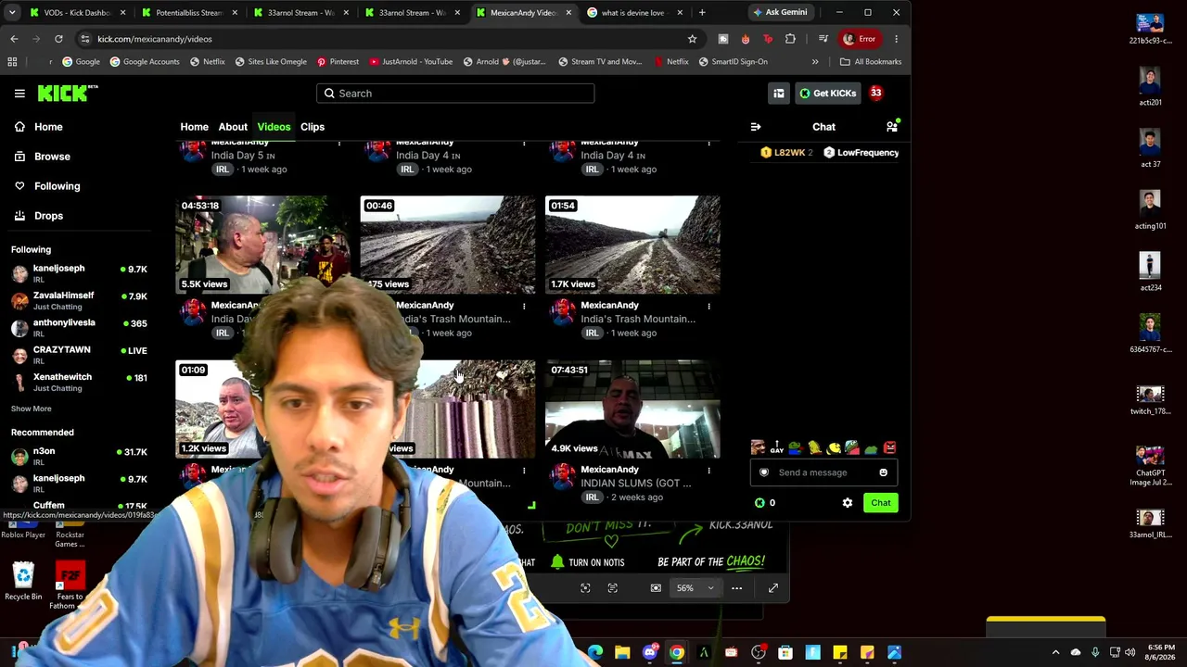Image resolution: width=1187 pixels, height=667 pixels.
Task: Open the Chrome apps grid in bookmarks bar
Action: (x=12, y=62)
